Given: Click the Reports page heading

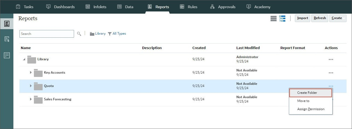Looking at the screenshot, I should pyautogui.click(x=28, y=19).
